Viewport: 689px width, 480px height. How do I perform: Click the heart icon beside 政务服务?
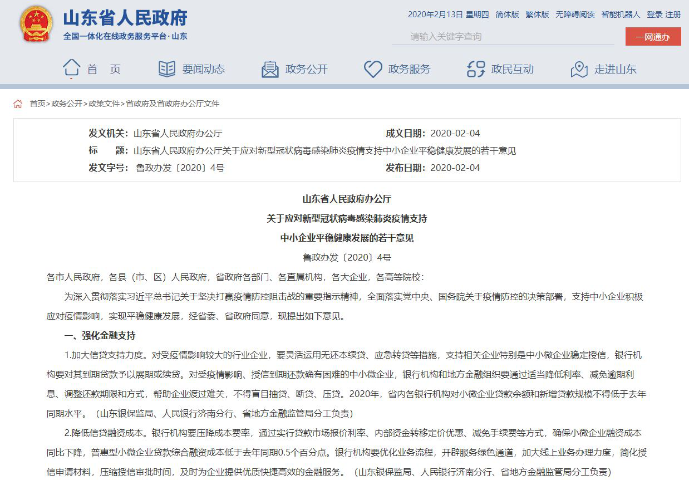373,69
